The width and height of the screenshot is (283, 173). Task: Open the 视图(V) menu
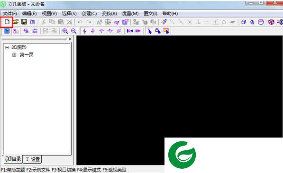click(x=49, y=14)
